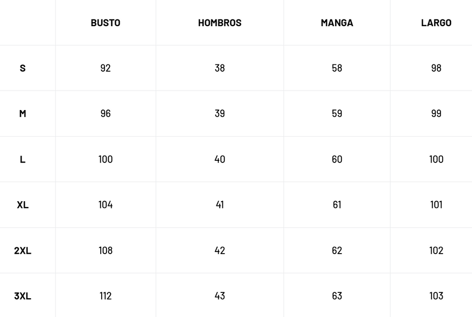Click the MANGA column header
The width and height of the screenshot is (472, 317).
[x=337, y=23]
